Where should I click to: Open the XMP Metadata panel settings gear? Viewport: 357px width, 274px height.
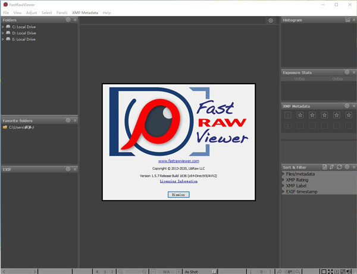[346, 106]
